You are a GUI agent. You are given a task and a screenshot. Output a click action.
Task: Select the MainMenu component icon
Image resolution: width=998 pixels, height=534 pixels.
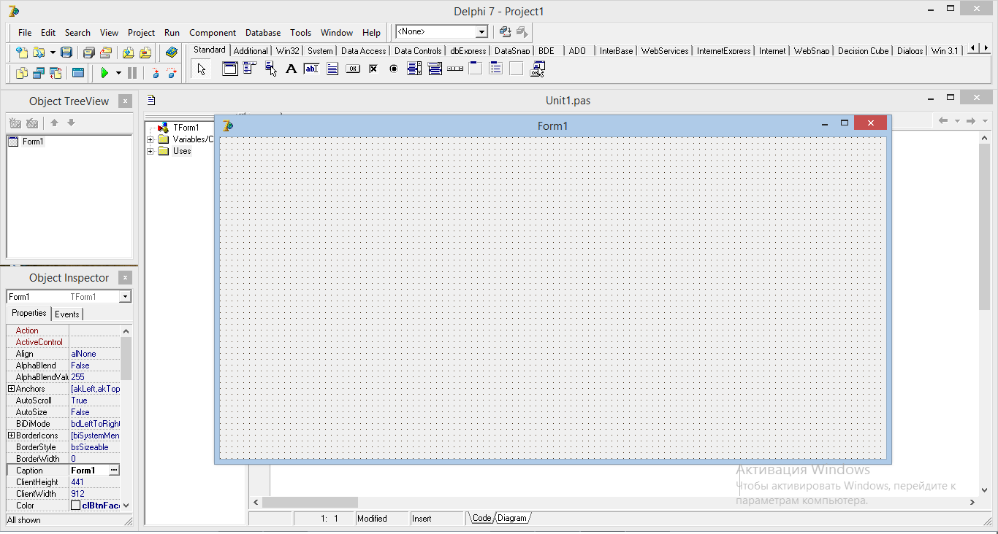pos(251,69)
